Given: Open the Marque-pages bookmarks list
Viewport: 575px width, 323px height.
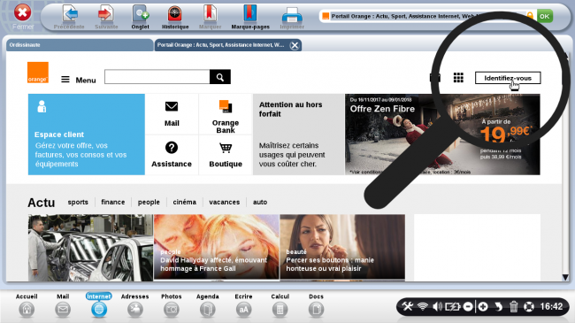Looking at the screenshot, I should 250,17.
